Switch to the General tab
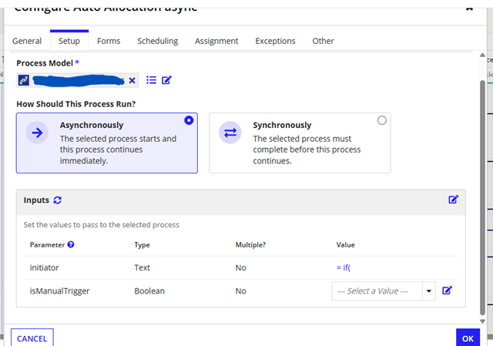493x346 pixels. point(27,41)
